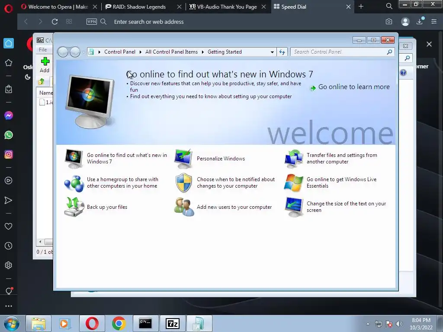This screenshot has width=443, height=332.
Task: Select Personalize Windows item
Action: 210,159
